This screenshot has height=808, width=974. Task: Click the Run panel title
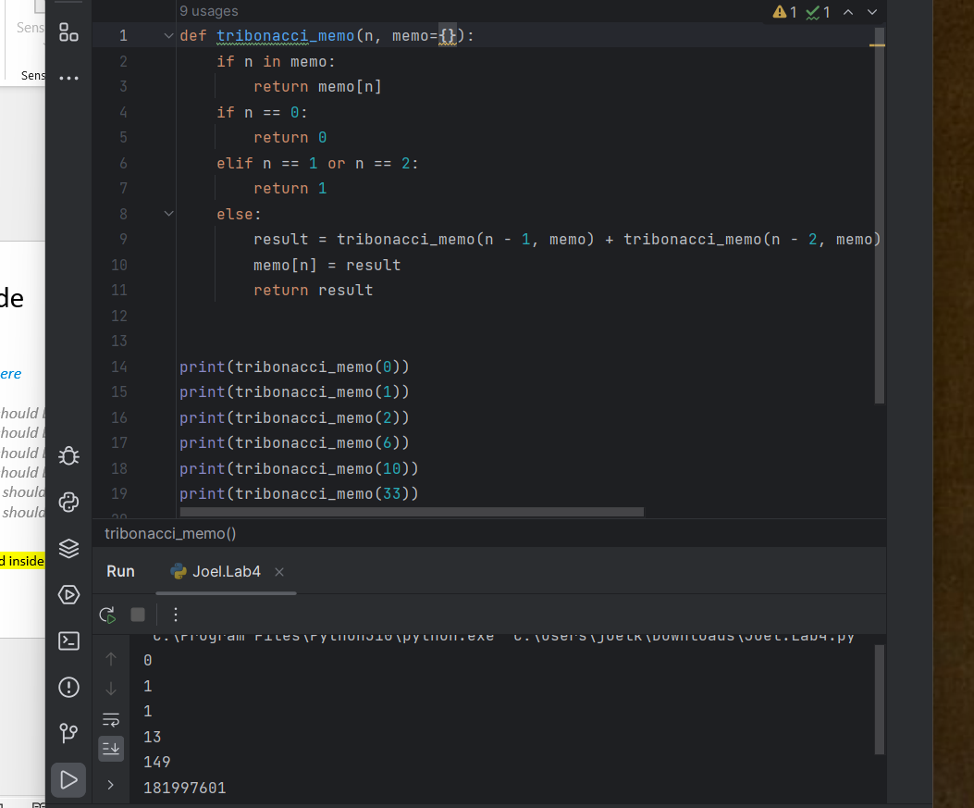(x=120, y=572)
